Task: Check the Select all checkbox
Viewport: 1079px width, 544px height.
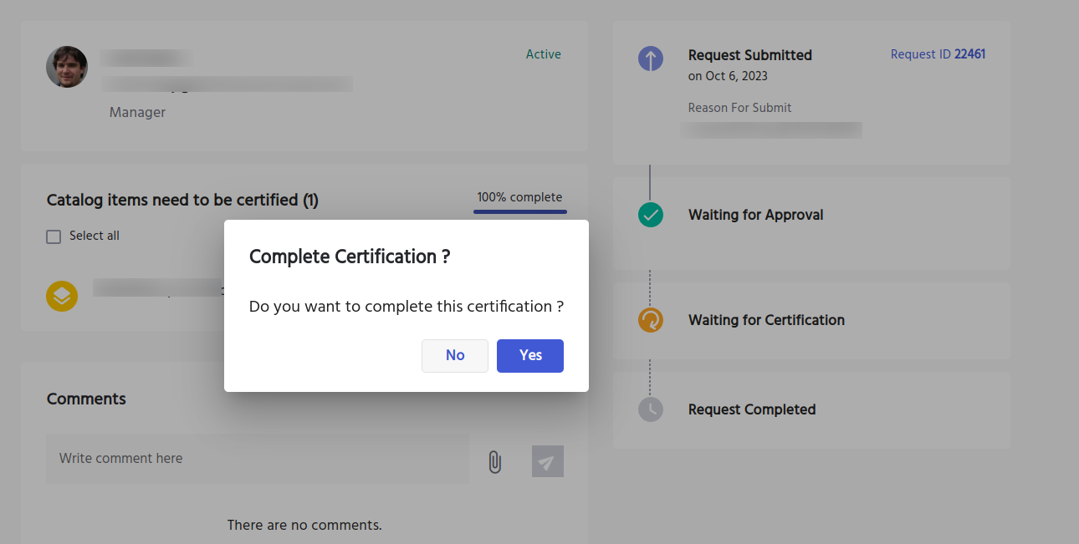Action: click(x=54, y=236)
